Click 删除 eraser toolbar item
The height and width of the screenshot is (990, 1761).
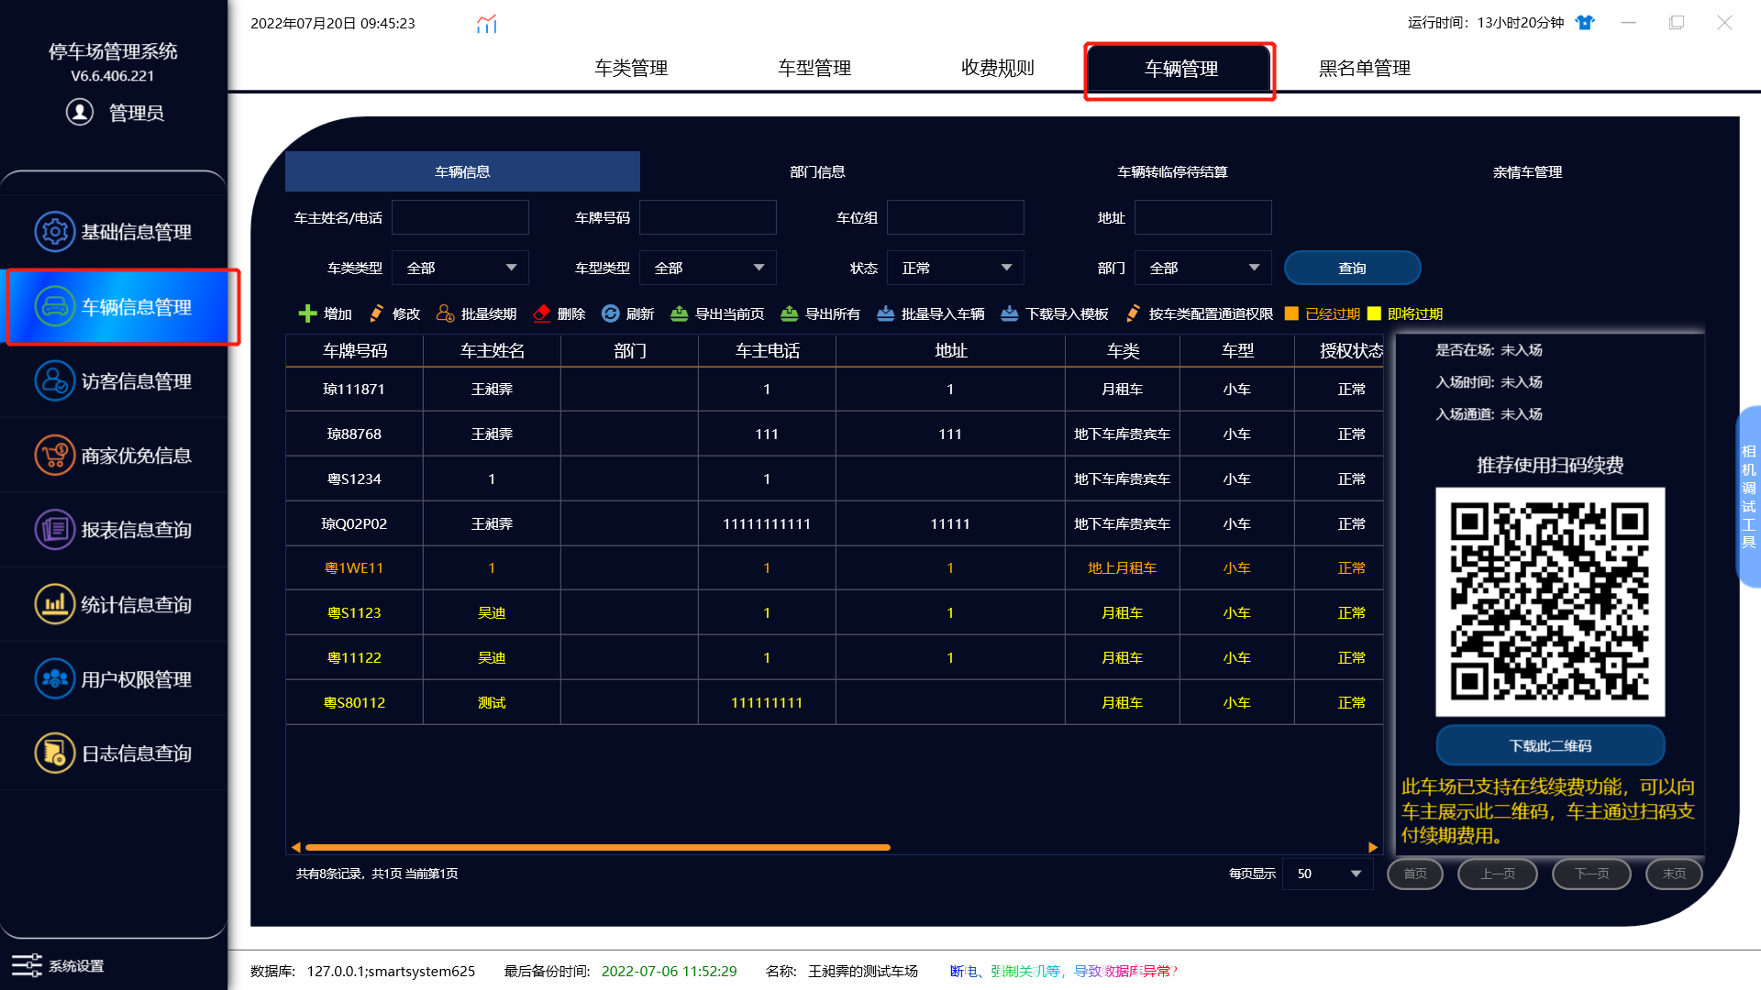point(559,313)
